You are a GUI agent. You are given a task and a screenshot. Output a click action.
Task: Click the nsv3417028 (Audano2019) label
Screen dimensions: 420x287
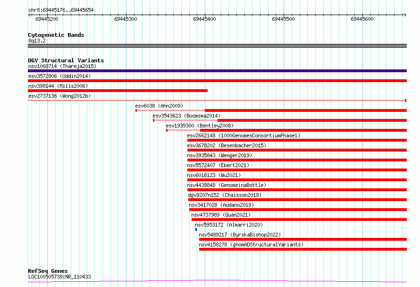[221, 205]
